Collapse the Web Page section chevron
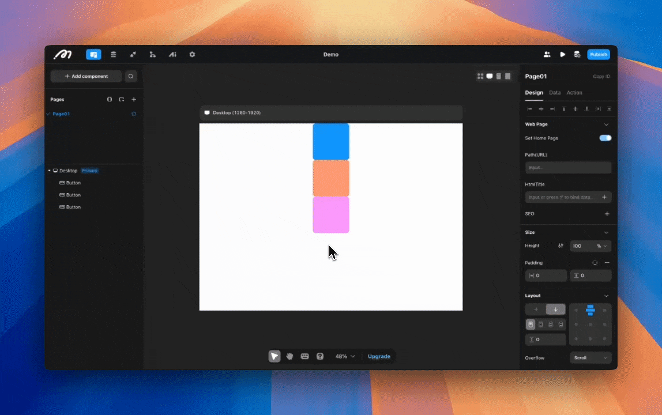Viewport: 662px width, 415px height. pyautogui.click(x=606, y=124)
